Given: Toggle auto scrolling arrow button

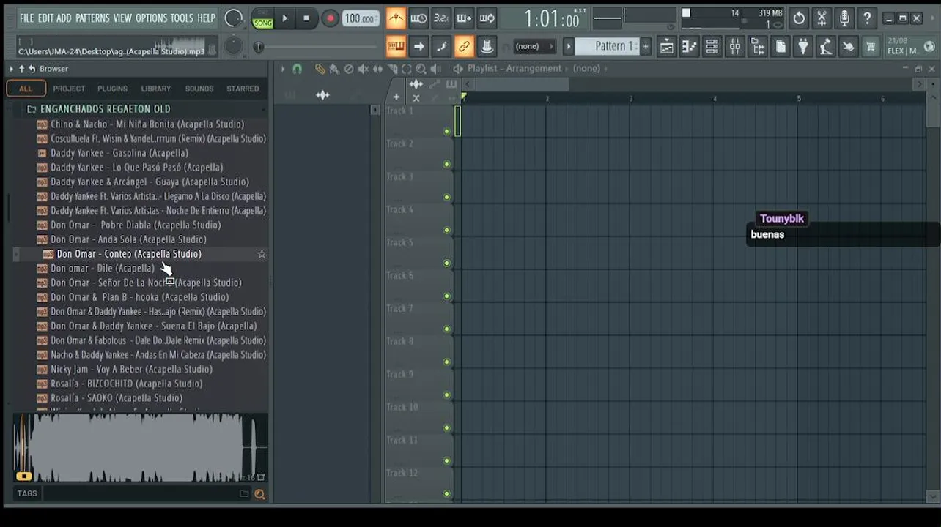Looking at the screenshot, I should tap(418, 47).
